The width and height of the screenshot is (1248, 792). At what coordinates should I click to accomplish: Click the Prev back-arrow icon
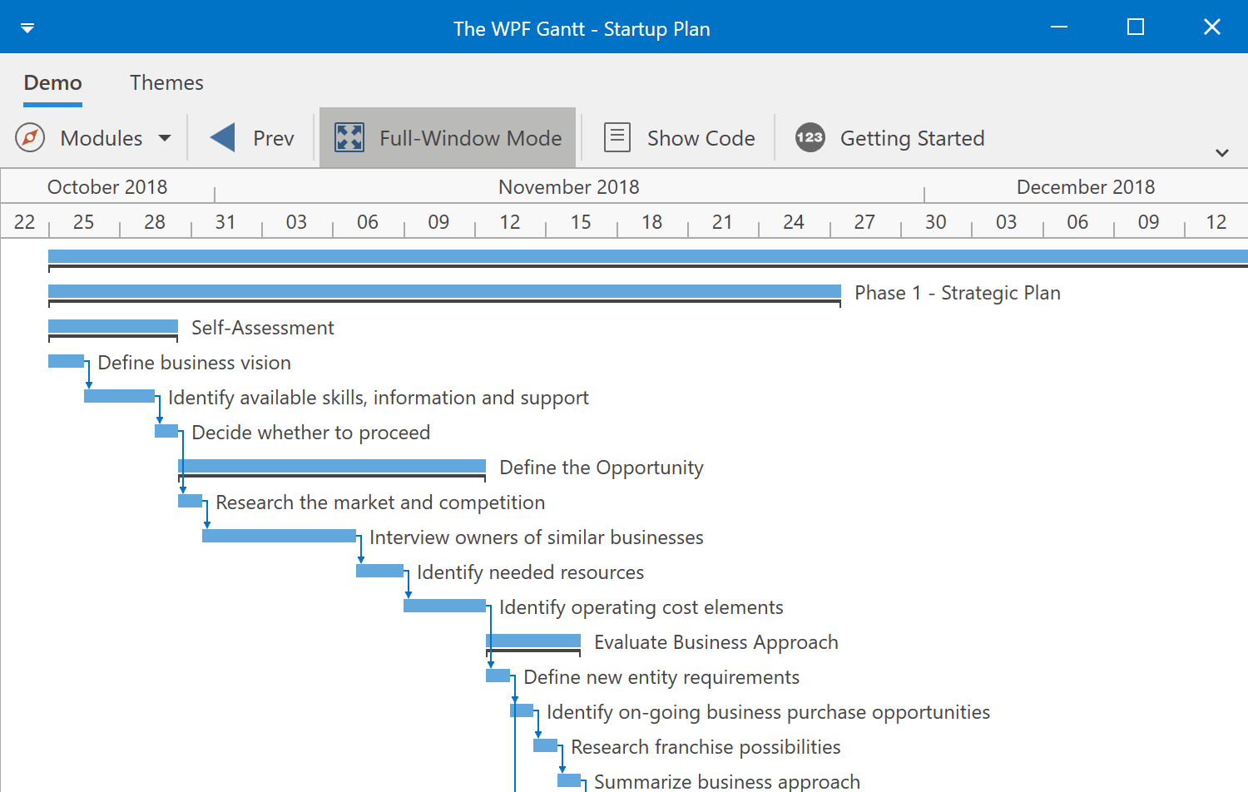coord(220,137)
